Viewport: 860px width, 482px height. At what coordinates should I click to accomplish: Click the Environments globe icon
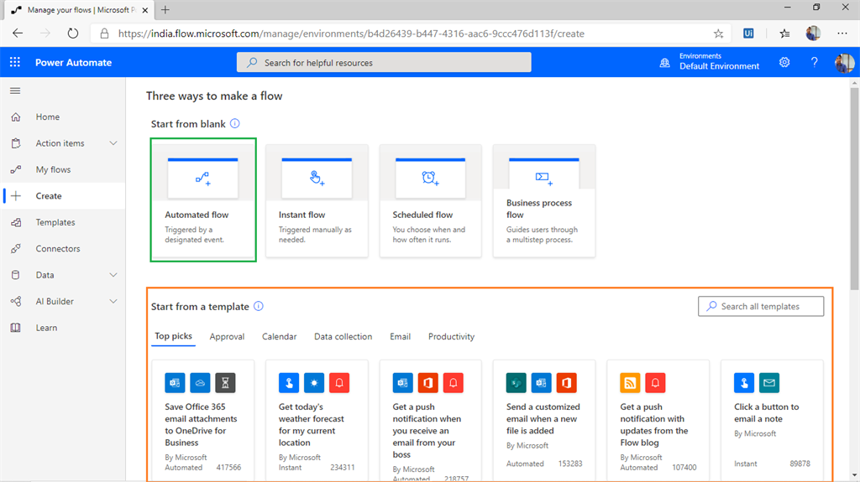[665, 62]
